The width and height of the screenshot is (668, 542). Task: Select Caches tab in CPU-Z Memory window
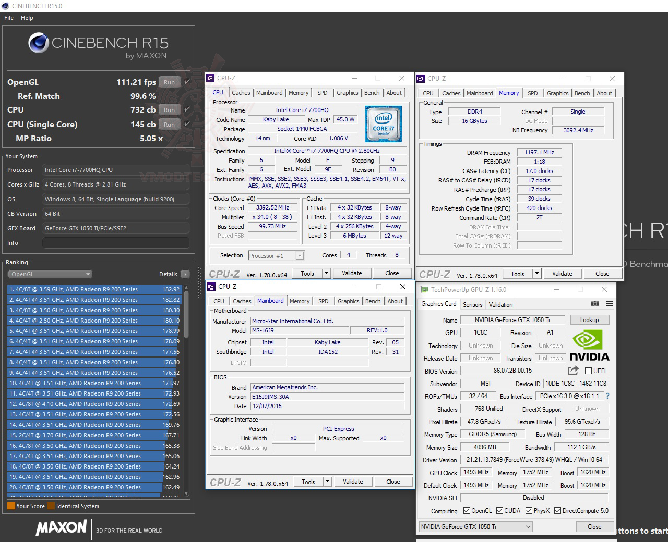tap(451, 93)
